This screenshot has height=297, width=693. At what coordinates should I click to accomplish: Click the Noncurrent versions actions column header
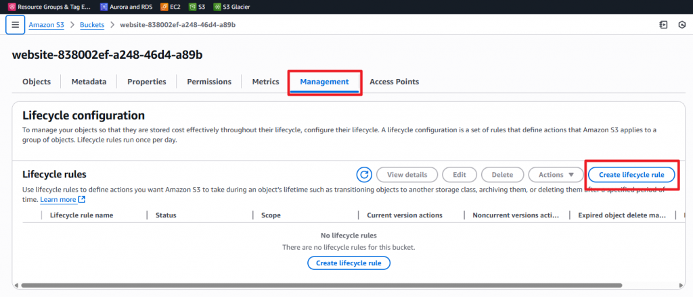[x=516, y=215]
